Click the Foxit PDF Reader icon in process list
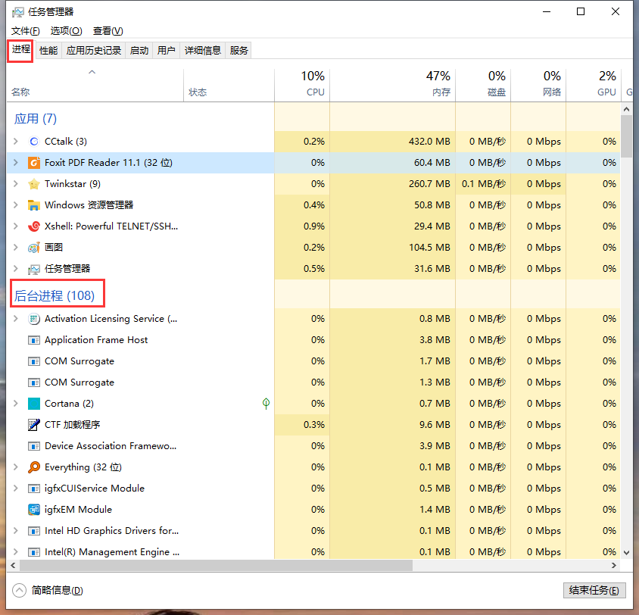The width and height of the screenshot is (639, 615). click(34, 162)
